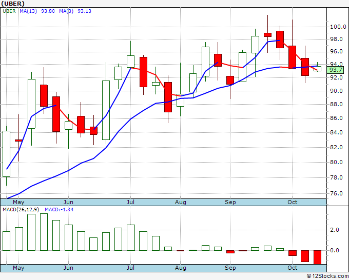Click the 90.0 price axis label
Screen dimensions: 349x280
click(336, 91)
